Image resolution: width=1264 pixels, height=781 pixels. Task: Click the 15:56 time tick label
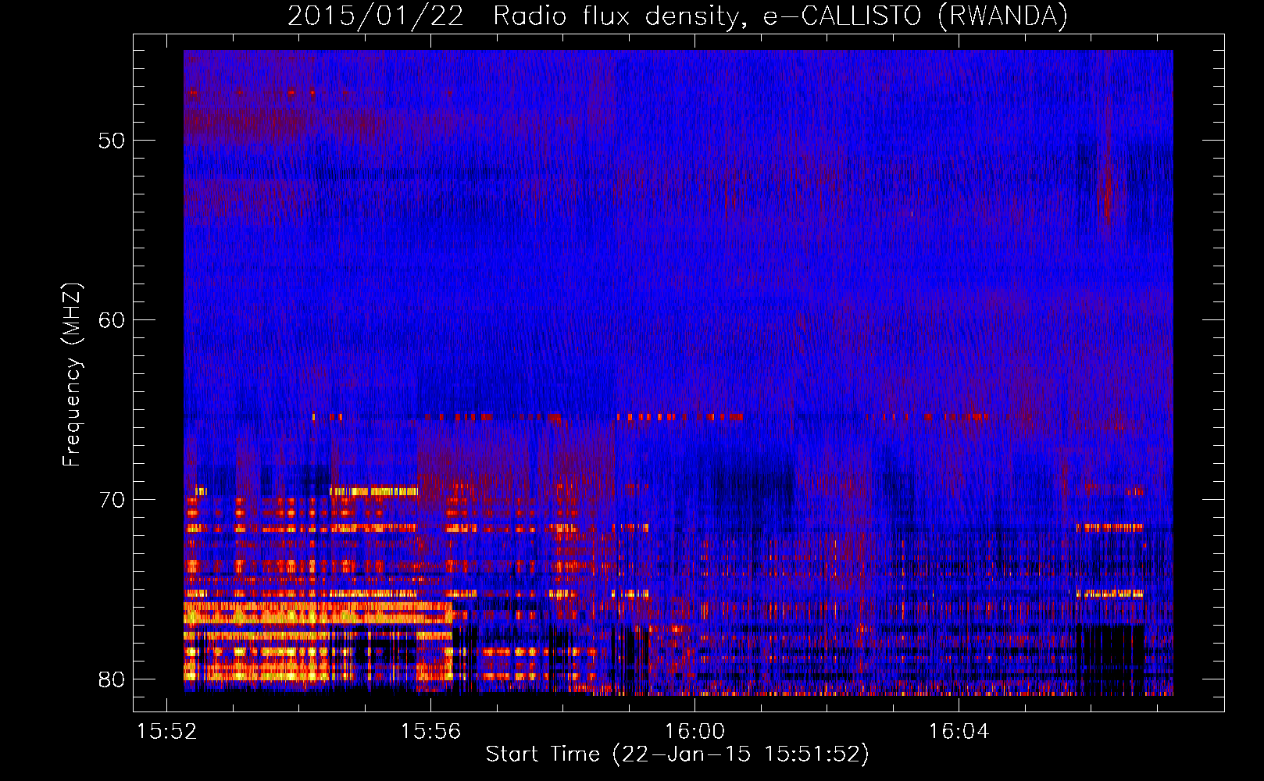point(430,731)
